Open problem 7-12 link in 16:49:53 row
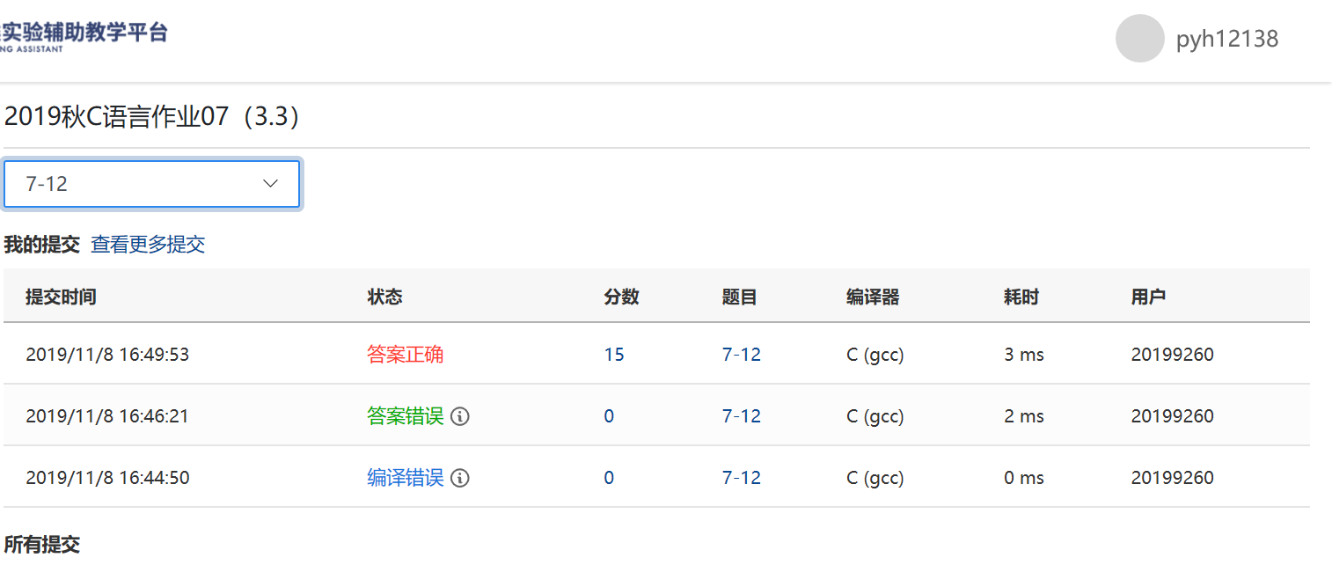Viewport: 1332px width, 565px height. (x=742, y=355)
